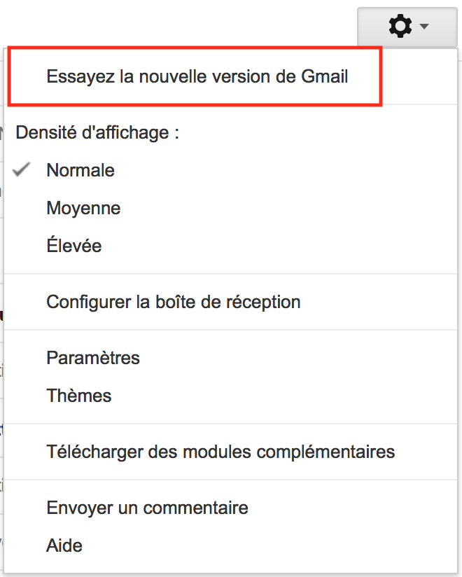The height and width of the screenshot is (577, 462).
Task: Click the word "Gmail" in the top entry
Action: (x=324, y=76)
